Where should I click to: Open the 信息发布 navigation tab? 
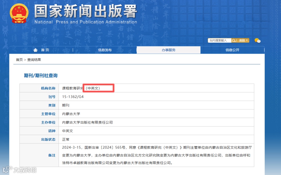point(105,50)
